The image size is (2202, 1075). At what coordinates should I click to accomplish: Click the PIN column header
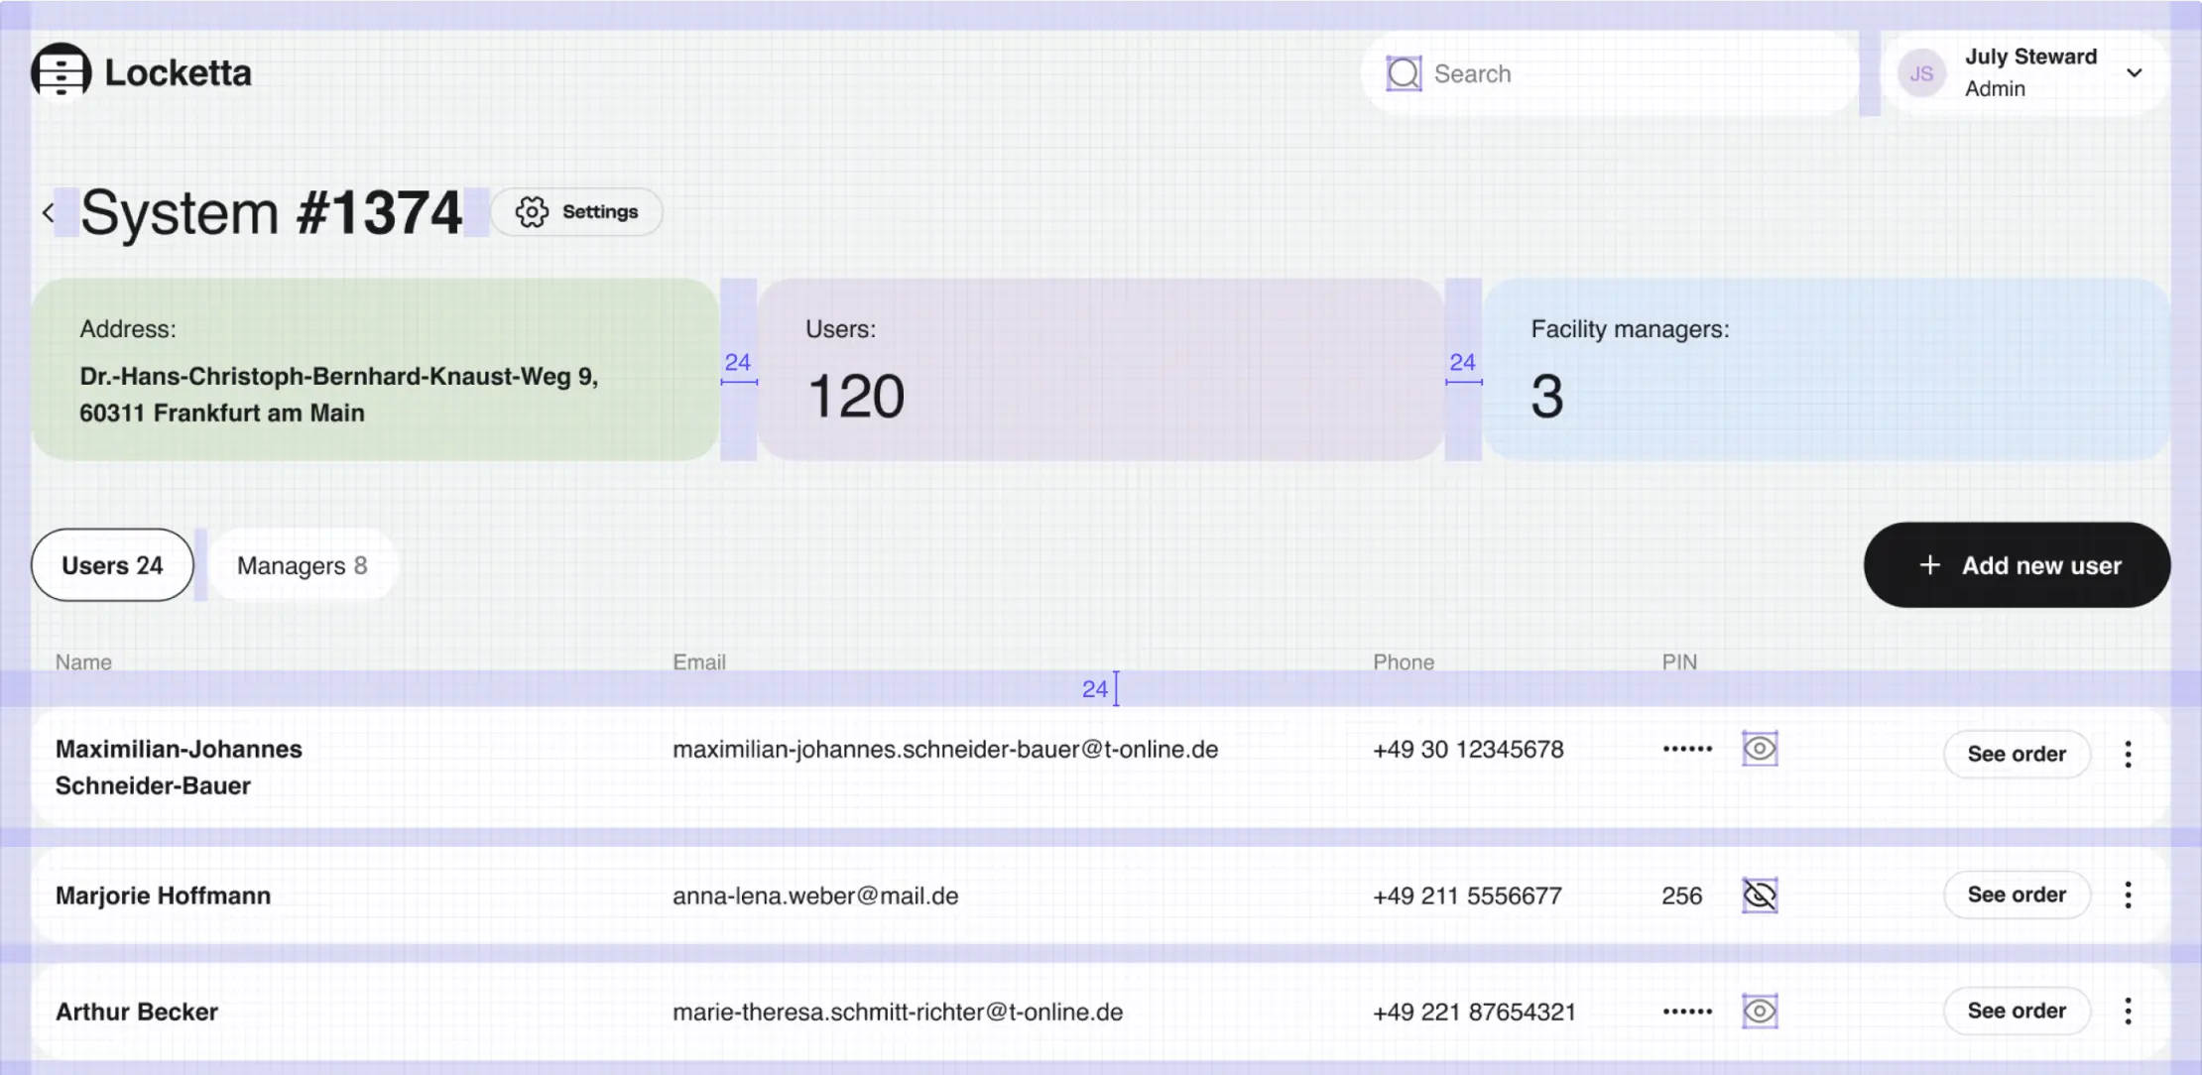coord(1679,661)
